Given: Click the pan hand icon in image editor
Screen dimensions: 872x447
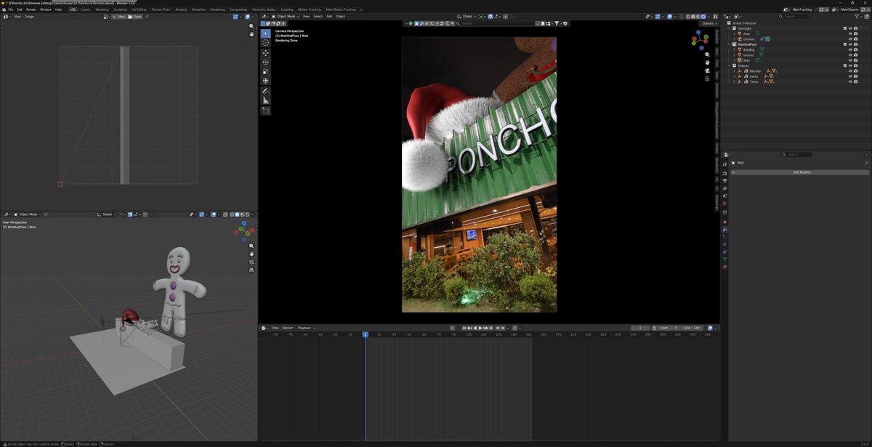Looking at the screenshot, I should 251,34.
